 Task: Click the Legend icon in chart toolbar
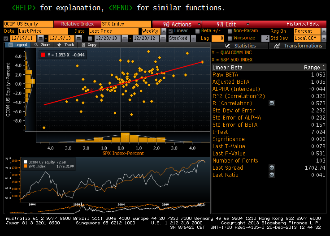11,45
